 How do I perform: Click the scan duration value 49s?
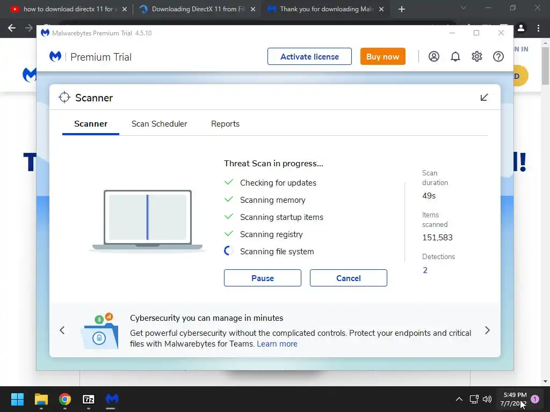tap(429, 196)
